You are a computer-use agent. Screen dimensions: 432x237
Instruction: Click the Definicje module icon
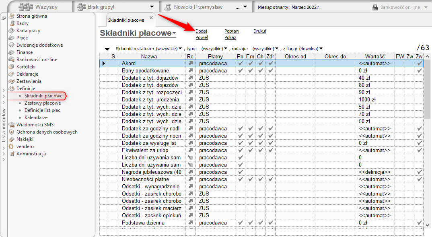(12, 89)
